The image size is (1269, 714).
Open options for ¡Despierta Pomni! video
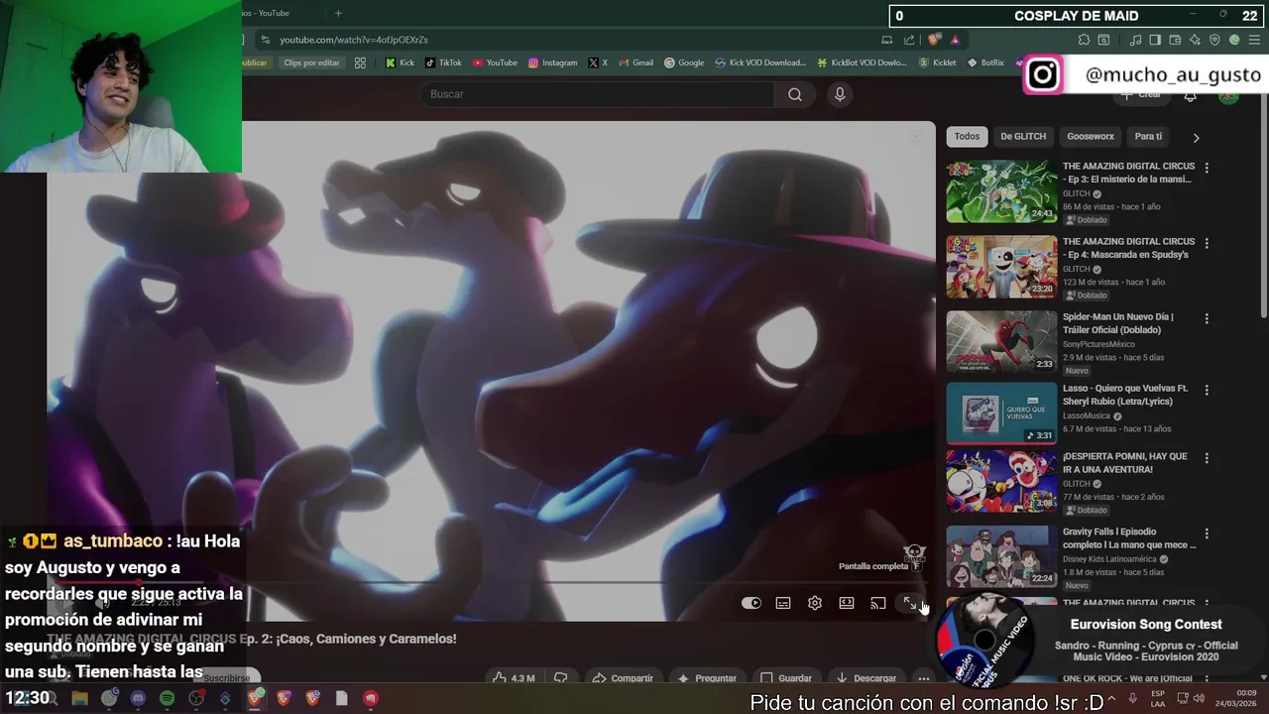(x=1207, y=458)
